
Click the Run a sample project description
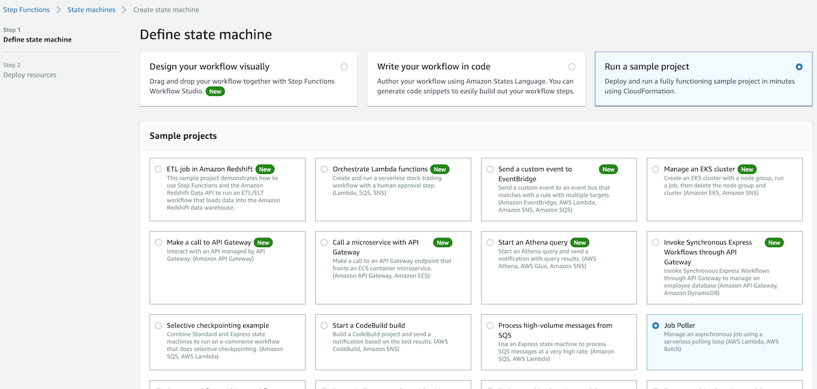point(700,86)
